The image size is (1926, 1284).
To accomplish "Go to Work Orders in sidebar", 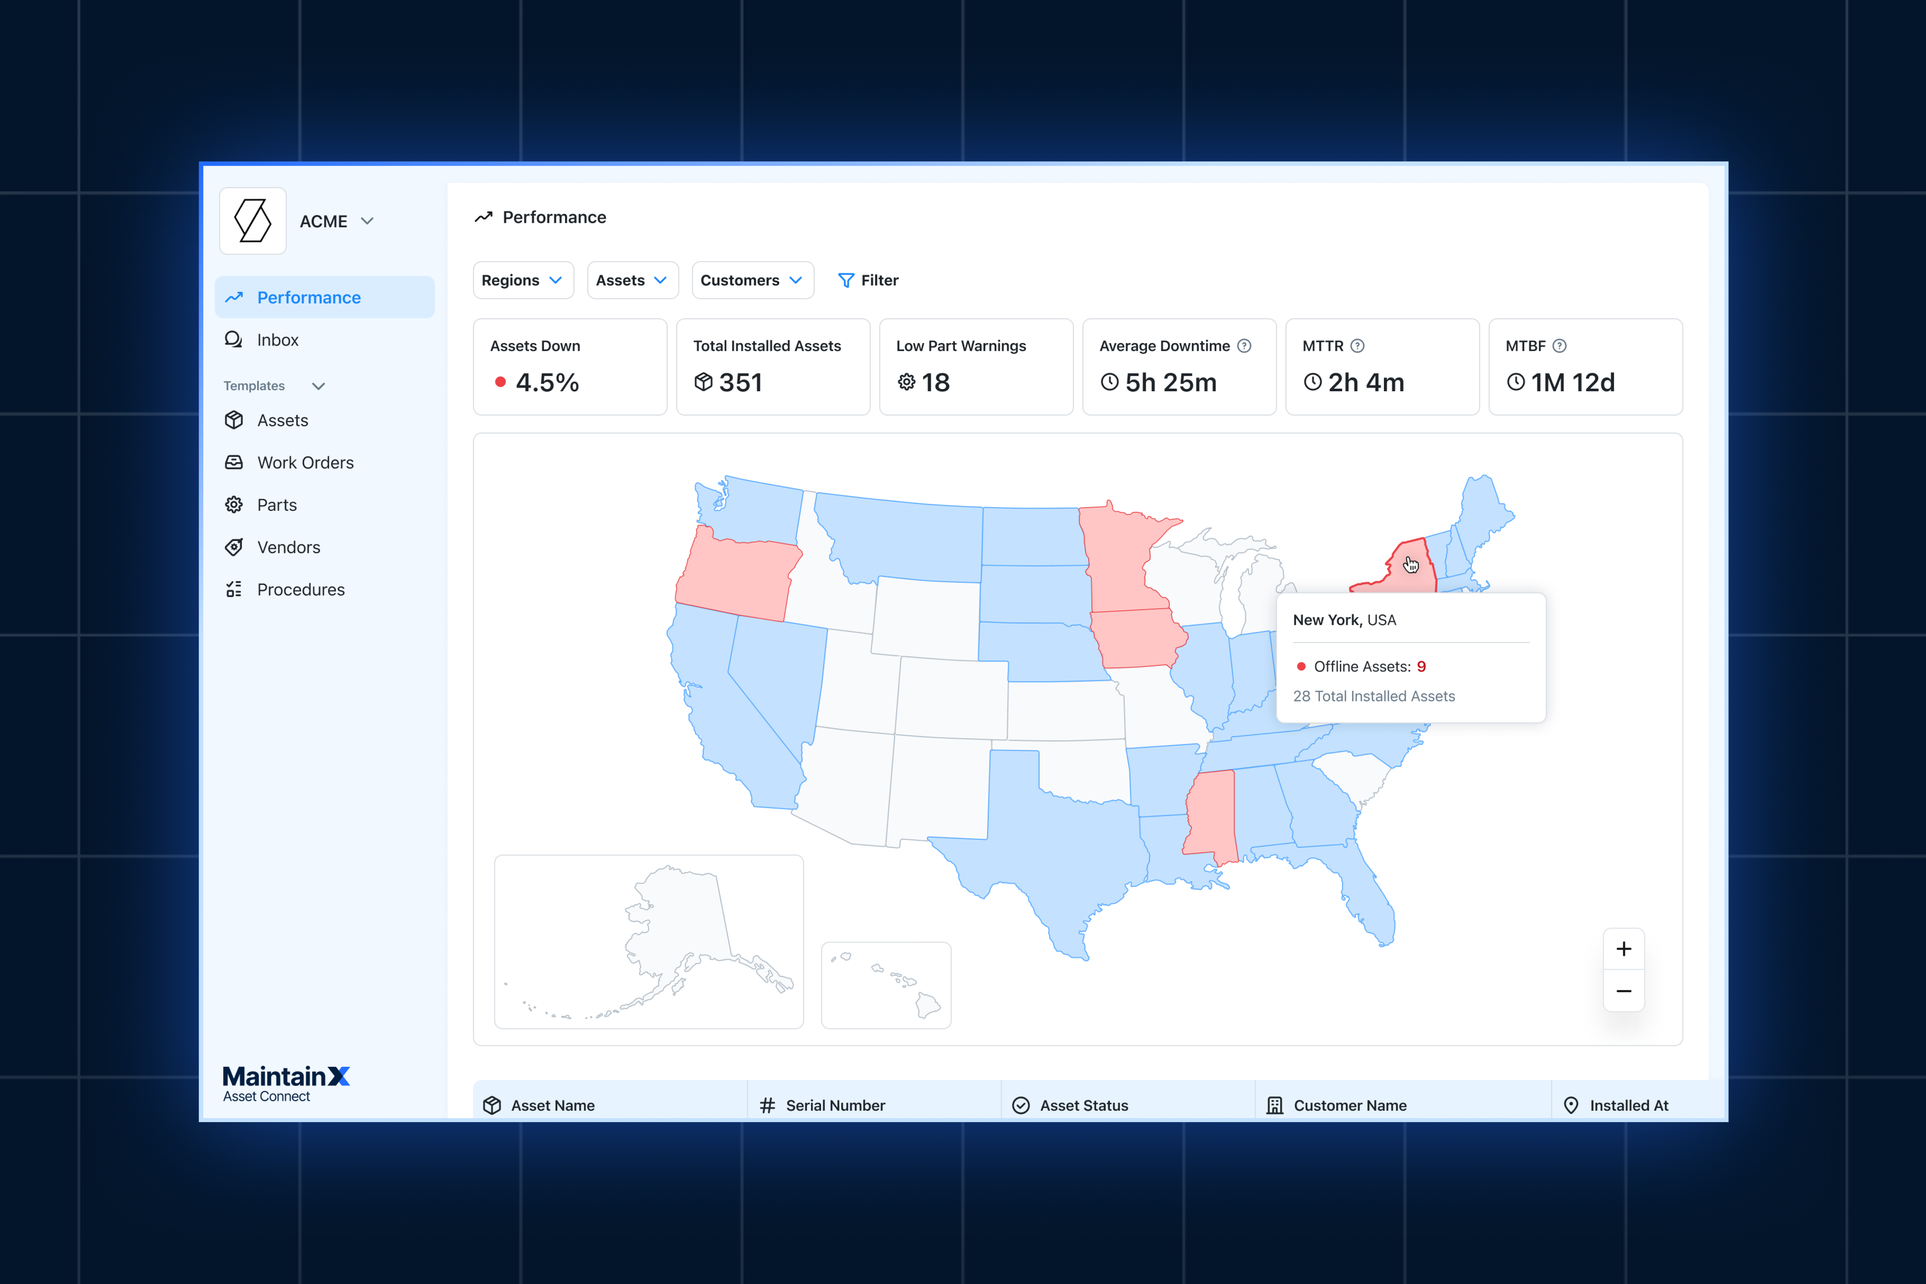I will (325, 463).
